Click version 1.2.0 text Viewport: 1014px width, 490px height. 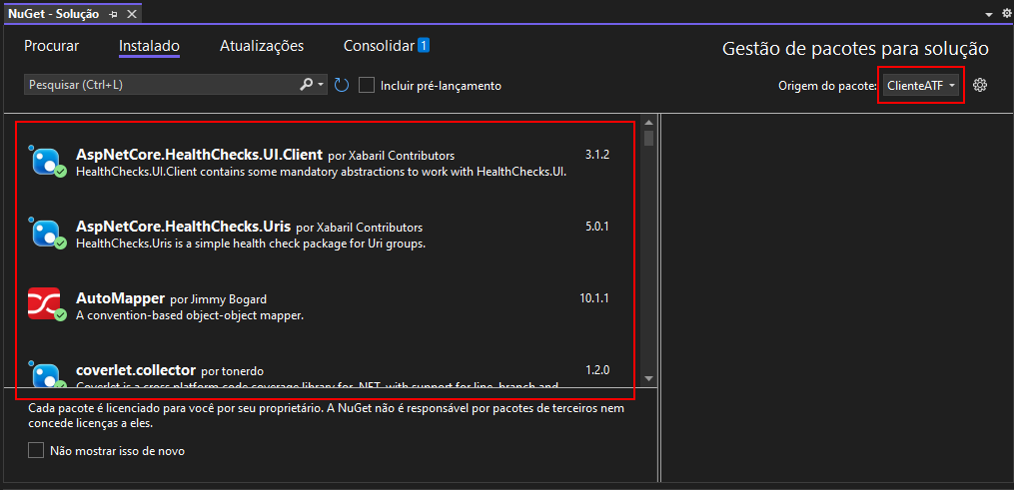pos(597,370)
